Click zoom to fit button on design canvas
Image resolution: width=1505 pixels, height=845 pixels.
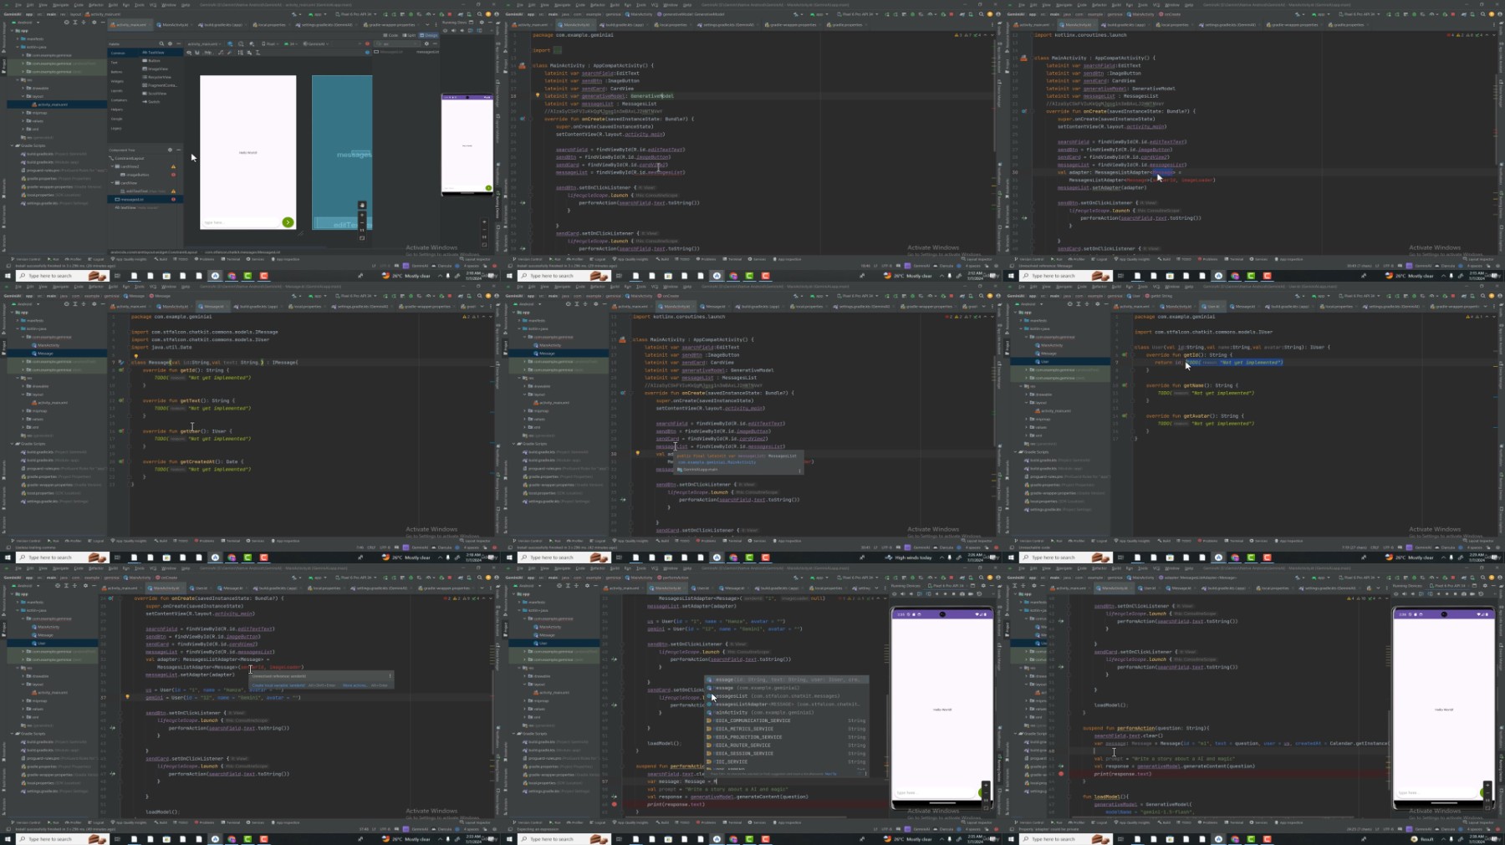point(362,238)
